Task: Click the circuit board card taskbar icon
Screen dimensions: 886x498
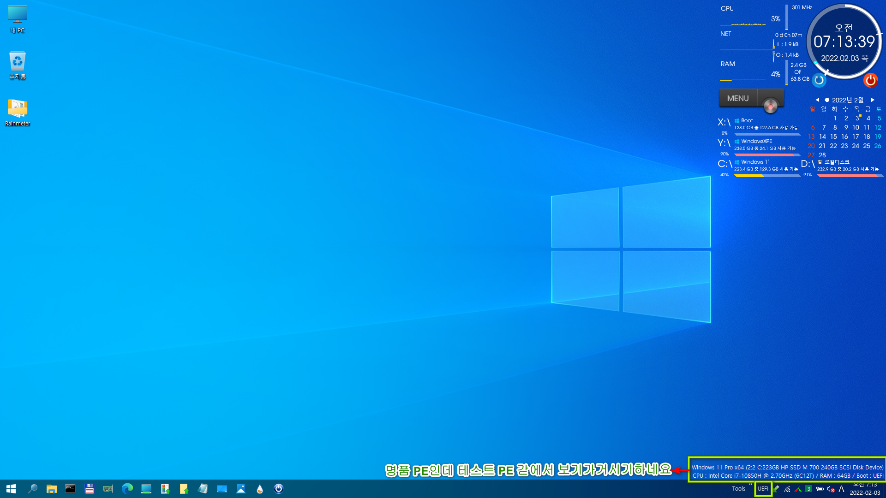Action: [108, 489]
